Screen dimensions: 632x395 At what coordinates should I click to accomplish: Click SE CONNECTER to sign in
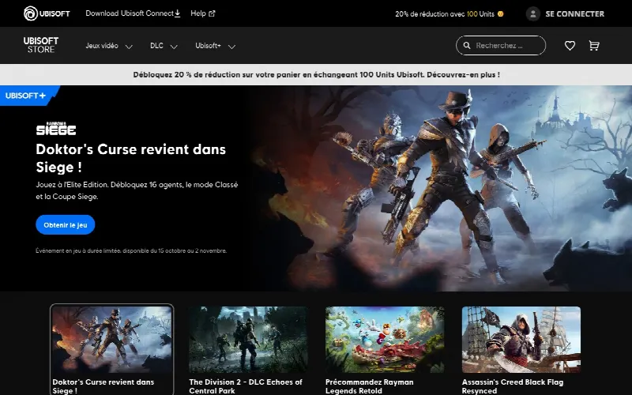pos(574,13)
